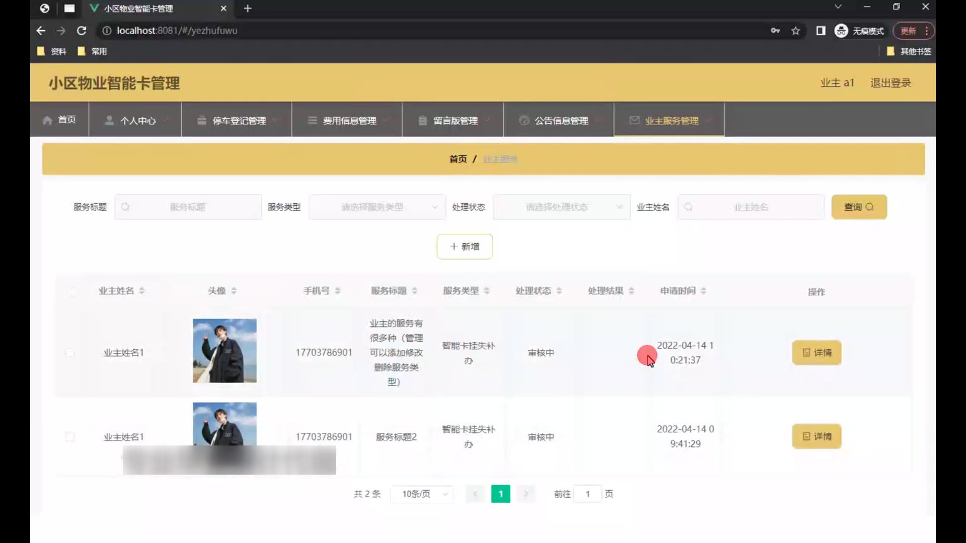
Task: Open the 处理状态 dropdown
Action: click(x=561, y=207)
